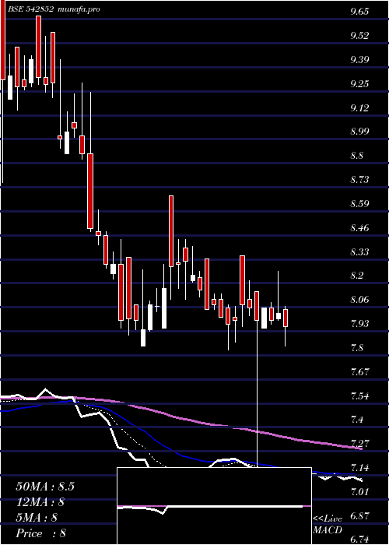
Task: Select the 8.33 price axis label
Action: point(359,251)
